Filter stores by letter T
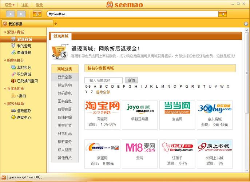Image resolution: width=250 pixels, height=182 pixels. tap(204, 87)
